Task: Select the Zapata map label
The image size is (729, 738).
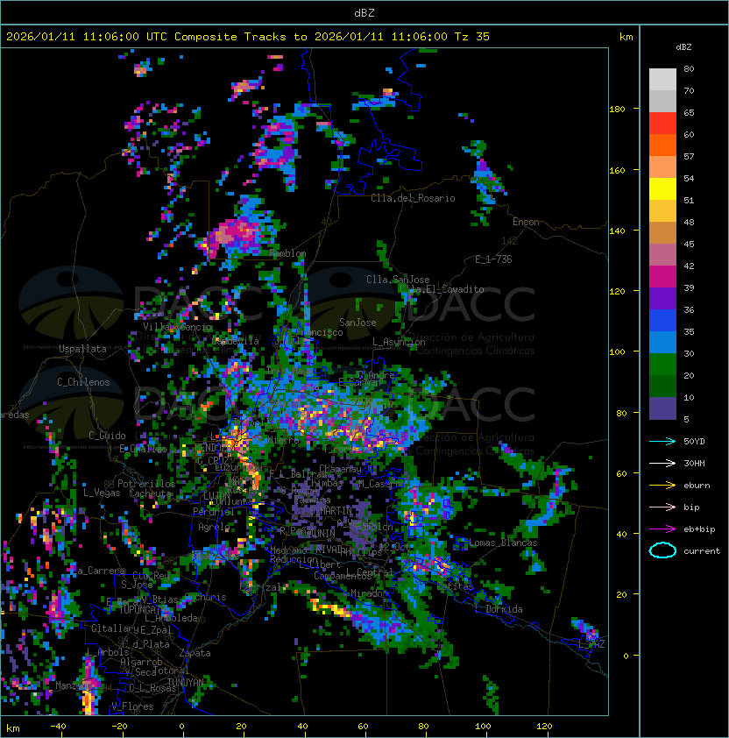Action: point(195,653)
